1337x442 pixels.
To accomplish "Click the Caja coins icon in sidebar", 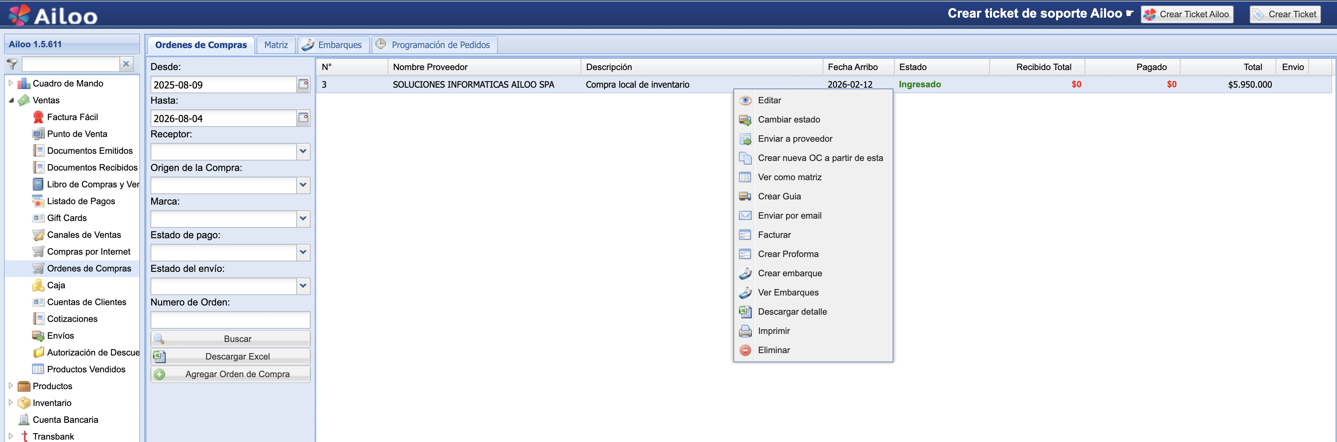I will pos(38,285).
